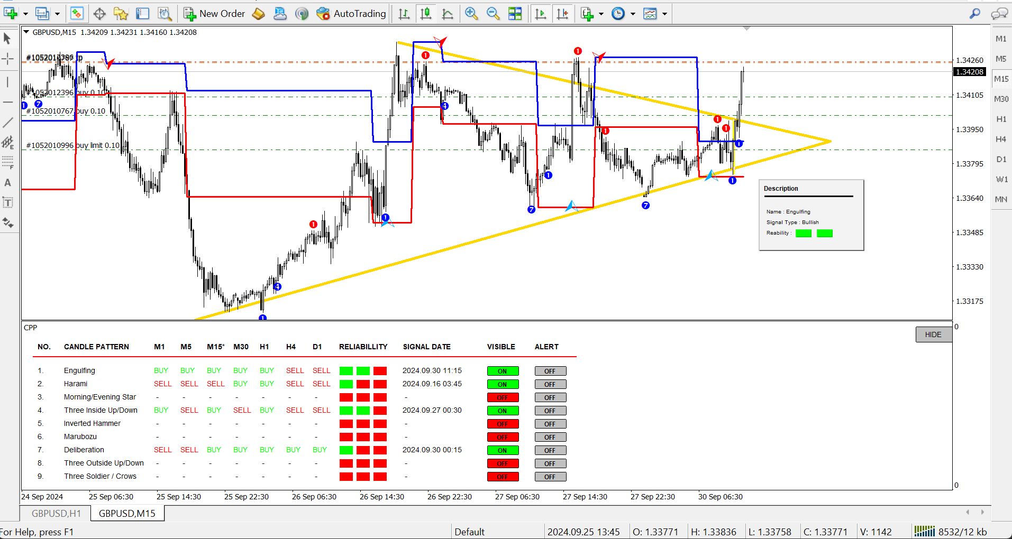This screenshot has height=539, width=1012.
Task: Switch to D1 timeframe
Action: coord(1001,159)
